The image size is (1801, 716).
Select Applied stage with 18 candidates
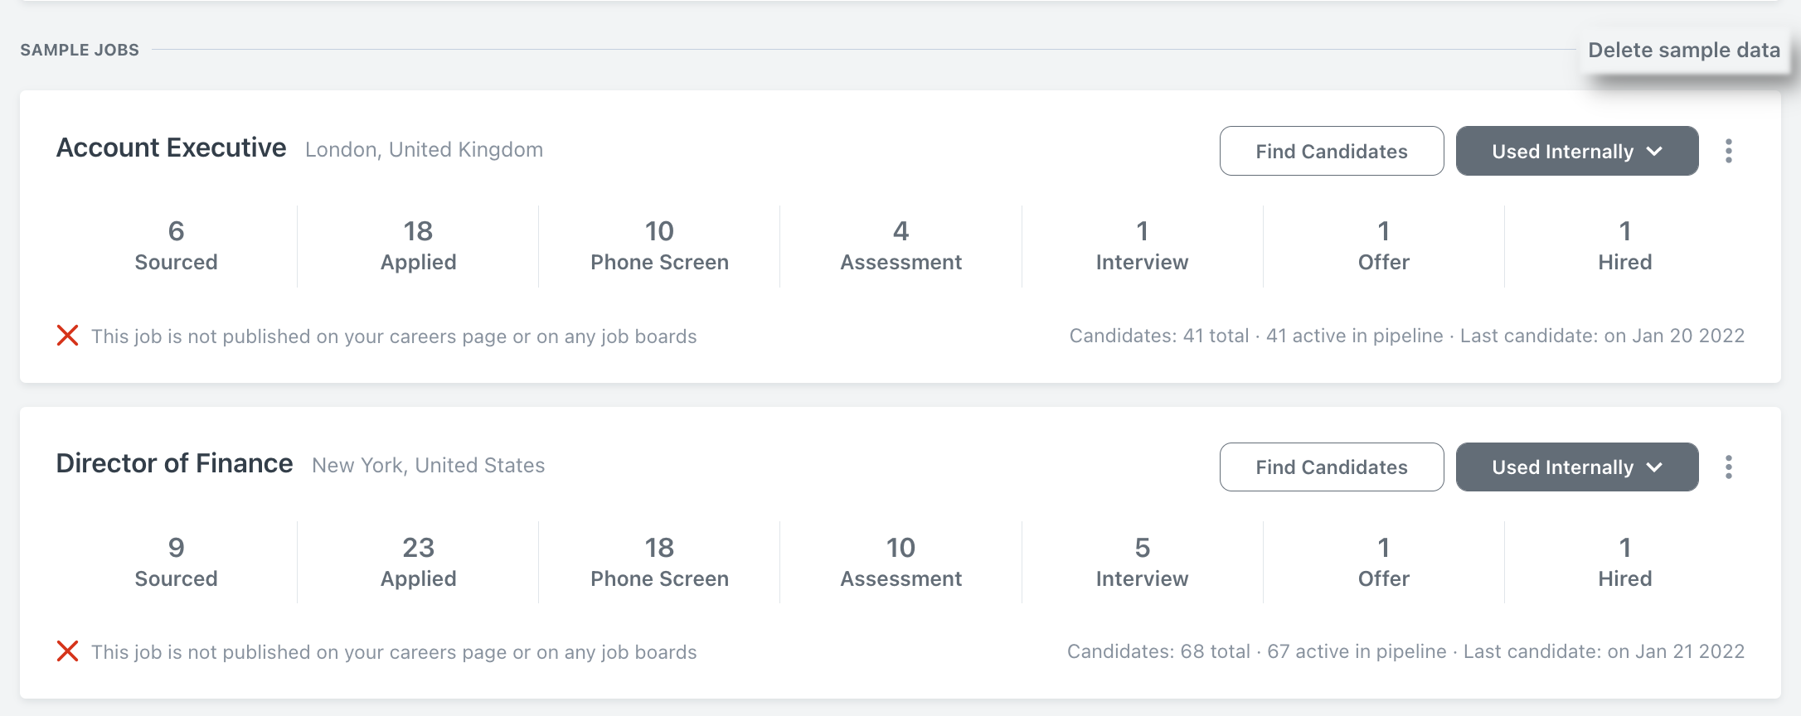pos(418,246)
